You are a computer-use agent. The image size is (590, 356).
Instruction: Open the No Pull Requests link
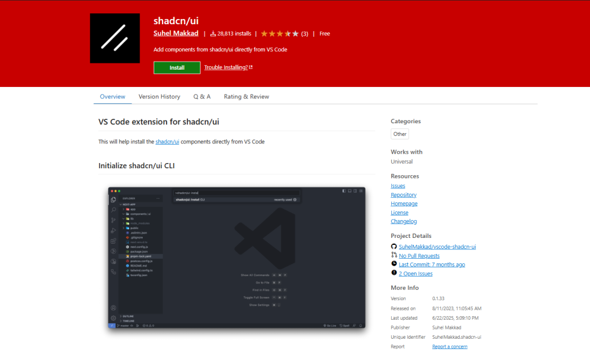pyautogui.click(x=419, y=256)
